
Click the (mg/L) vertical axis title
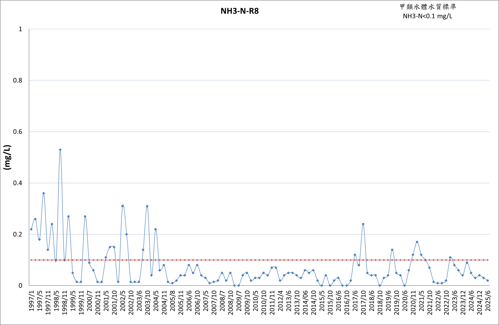point(7,157)
